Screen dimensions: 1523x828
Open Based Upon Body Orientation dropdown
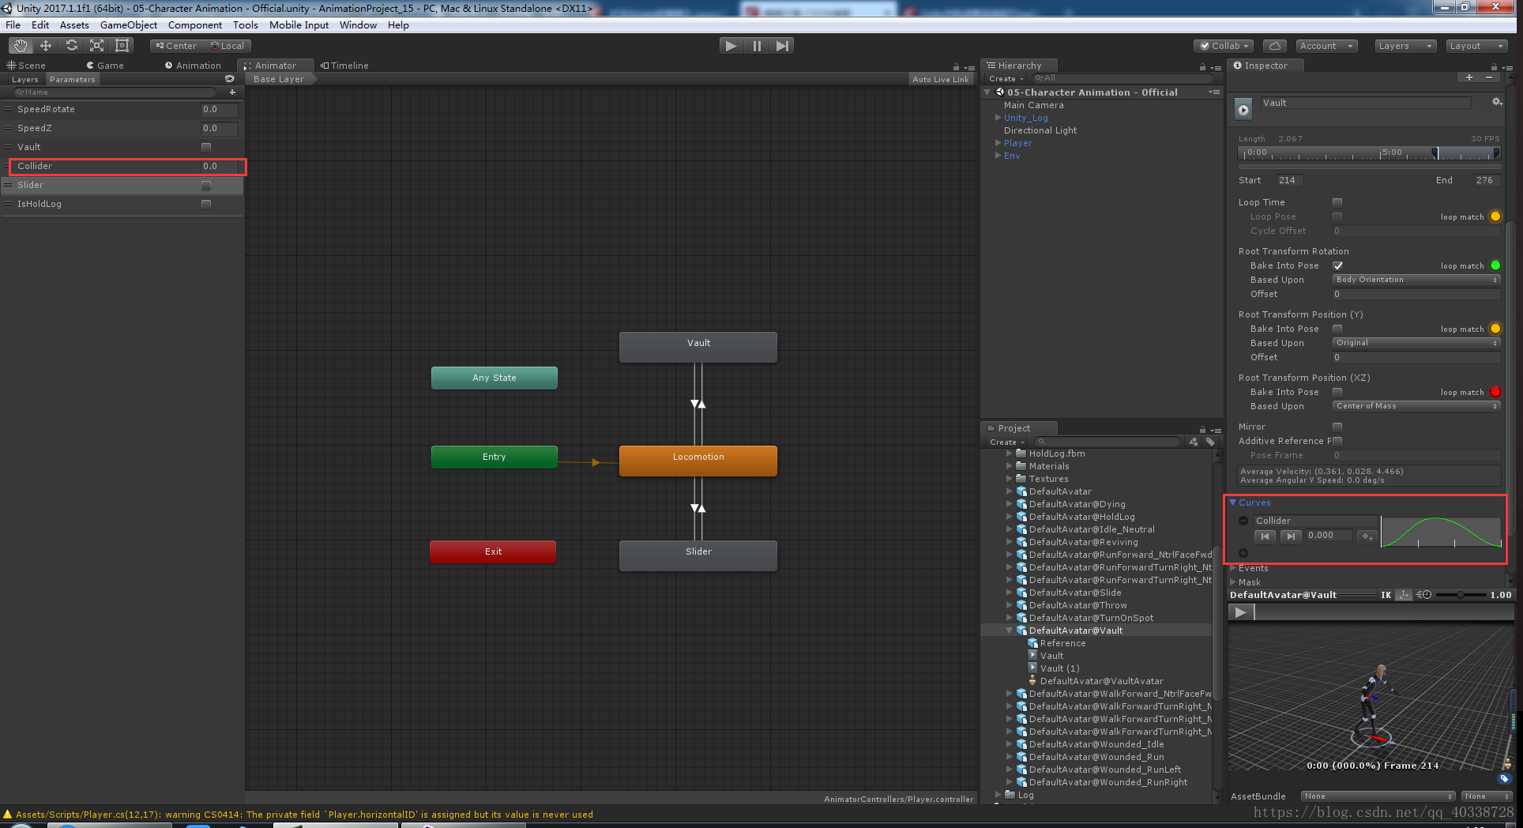(x=1416, y=280)
